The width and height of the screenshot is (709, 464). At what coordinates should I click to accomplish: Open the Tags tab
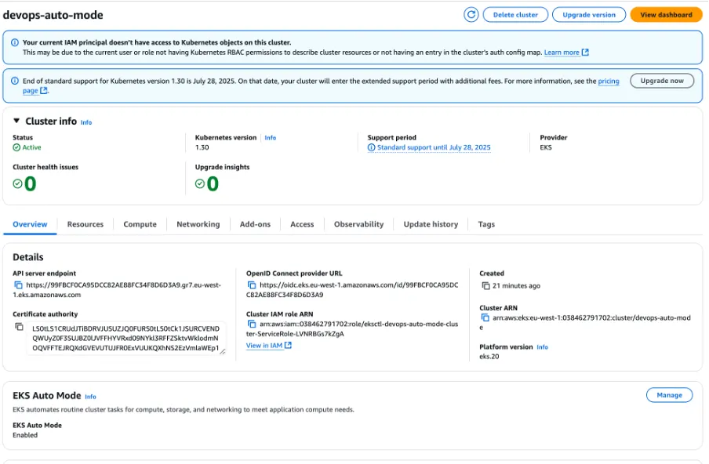(x=486, y=224)
